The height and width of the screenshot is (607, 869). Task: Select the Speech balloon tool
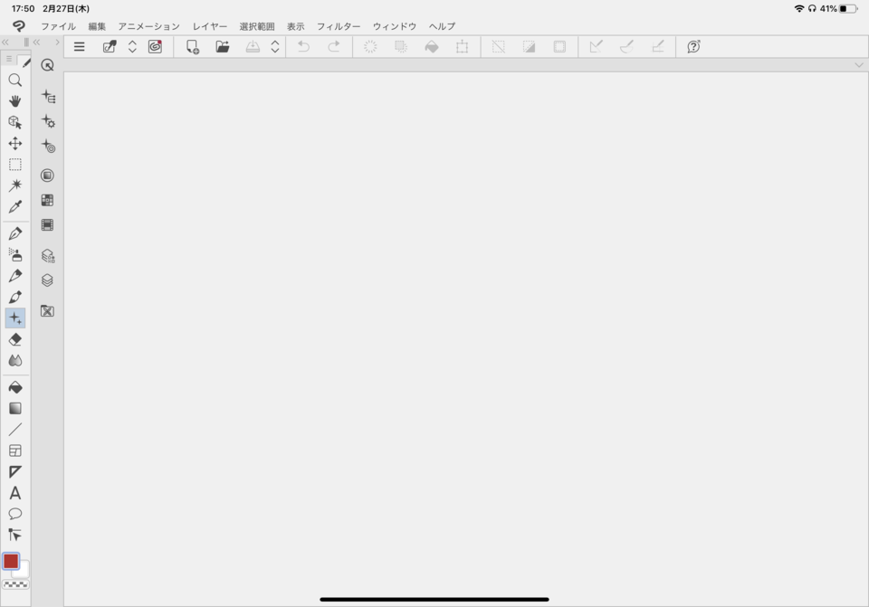(14, 514)
